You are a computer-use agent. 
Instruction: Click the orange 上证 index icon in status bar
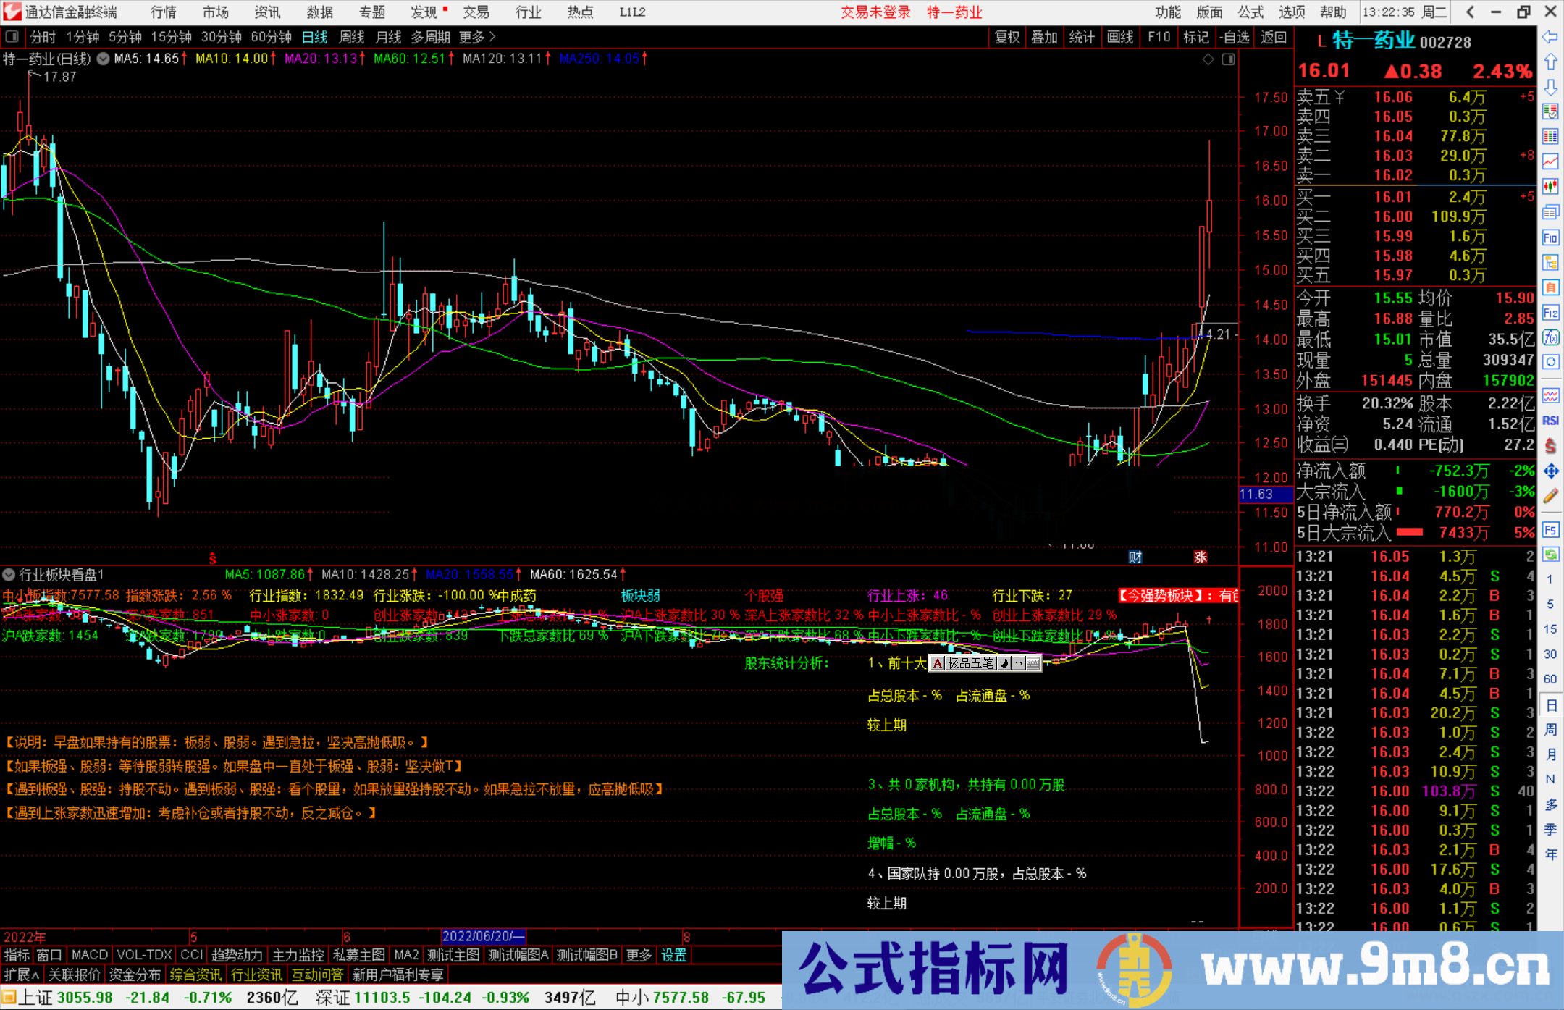click(10, 997)
